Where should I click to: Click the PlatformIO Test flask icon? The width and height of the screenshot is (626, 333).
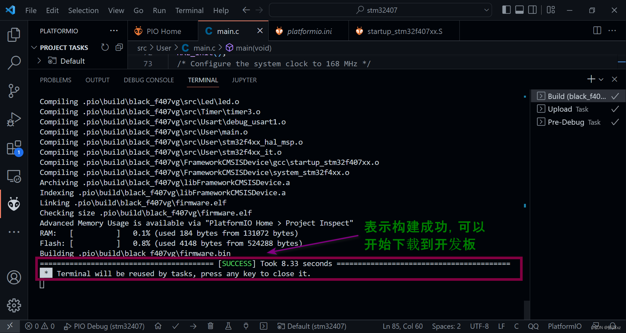(x=228, y=326)
